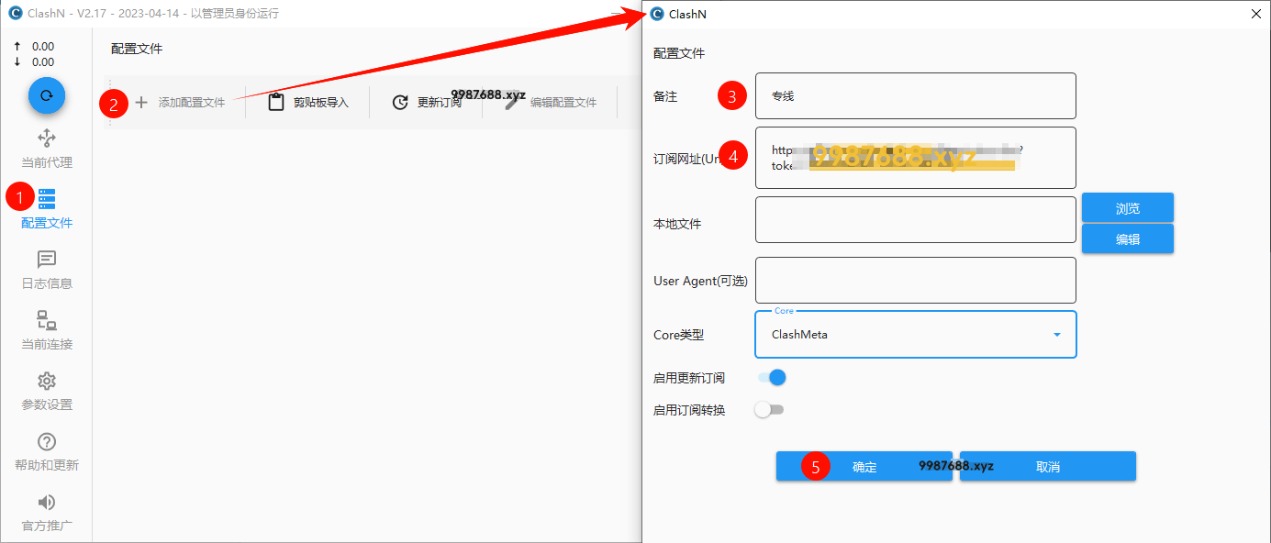This screenshot has height=543, width=1271.
Task: Disable the 启用更新订阅 switch
Action: (x=772, y=378)
